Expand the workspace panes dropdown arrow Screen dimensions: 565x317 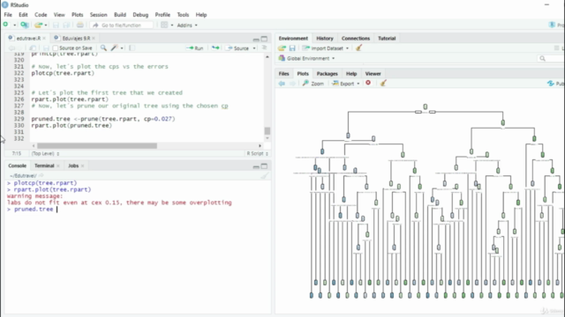click(x=172, y=26)
